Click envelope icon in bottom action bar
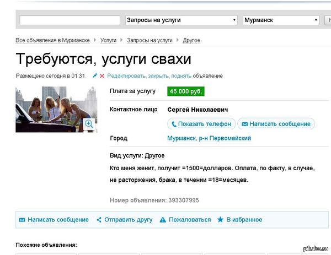This screenshot has width=331, height=255. click(22, 220)
